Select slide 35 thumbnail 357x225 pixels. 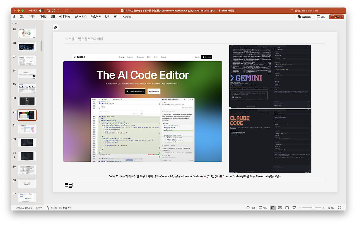coord(27,170)
